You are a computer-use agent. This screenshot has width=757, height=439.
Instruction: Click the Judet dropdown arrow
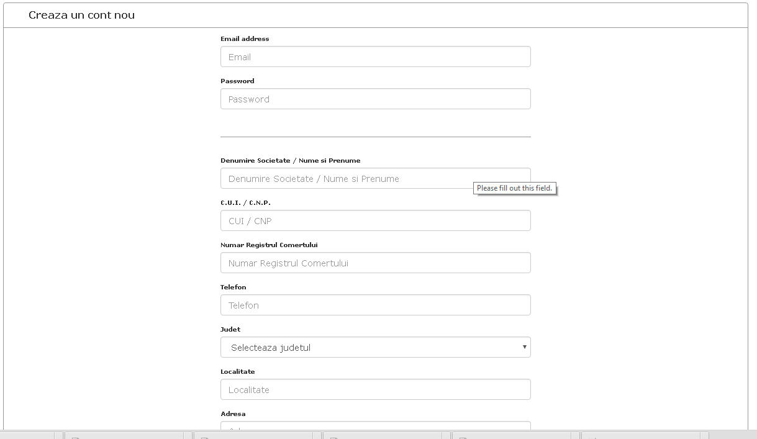(525, 347)
